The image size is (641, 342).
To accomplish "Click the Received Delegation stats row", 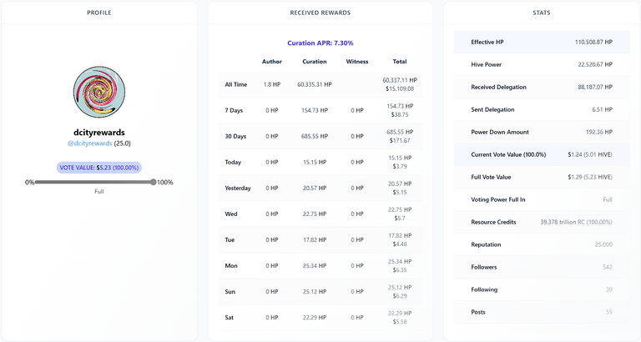I will (x=542, y=87).
